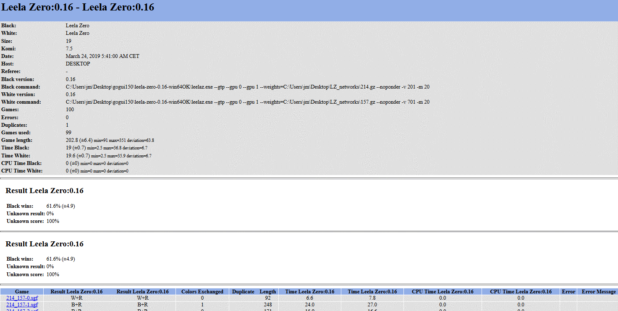Image resolution: width=618 pixels, height=311 pixels.
Task: Select the 'CPU Time Black:' label
Action: [x=21, y=163]
